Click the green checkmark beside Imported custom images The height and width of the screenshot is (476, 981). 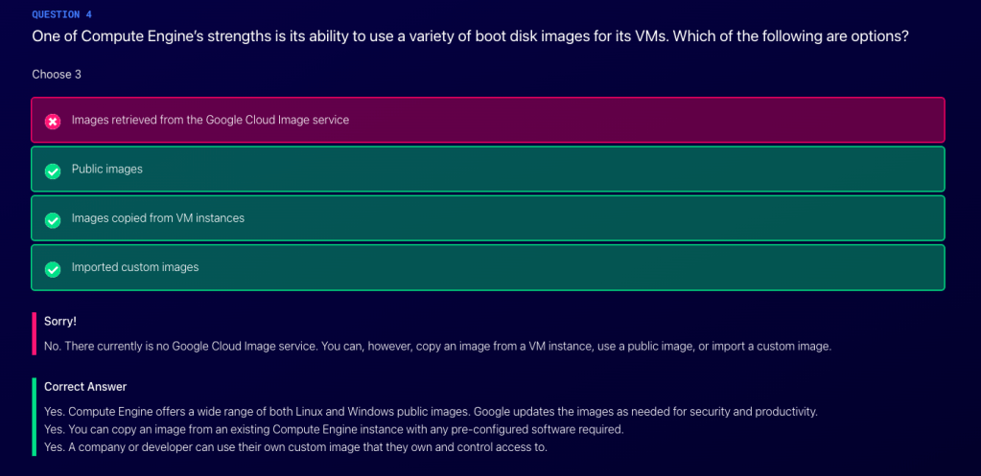(x=54, y=269)
